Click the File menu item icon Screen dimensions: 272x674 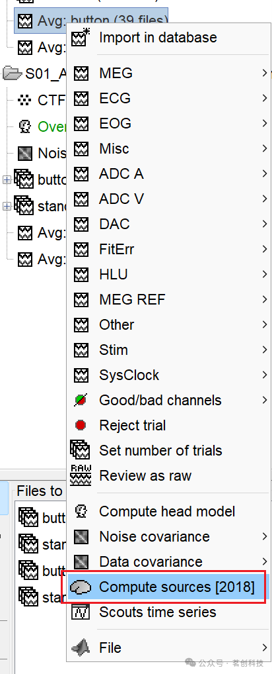(x=81, y=648)
